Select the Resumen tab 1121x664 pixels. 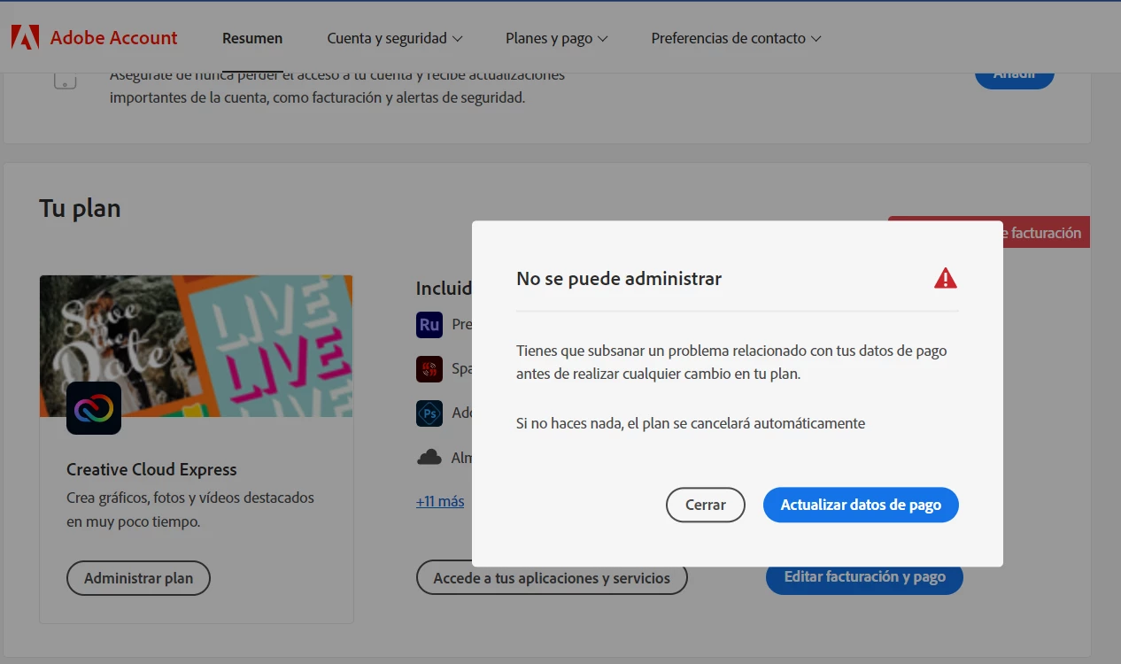click(252, 38)
